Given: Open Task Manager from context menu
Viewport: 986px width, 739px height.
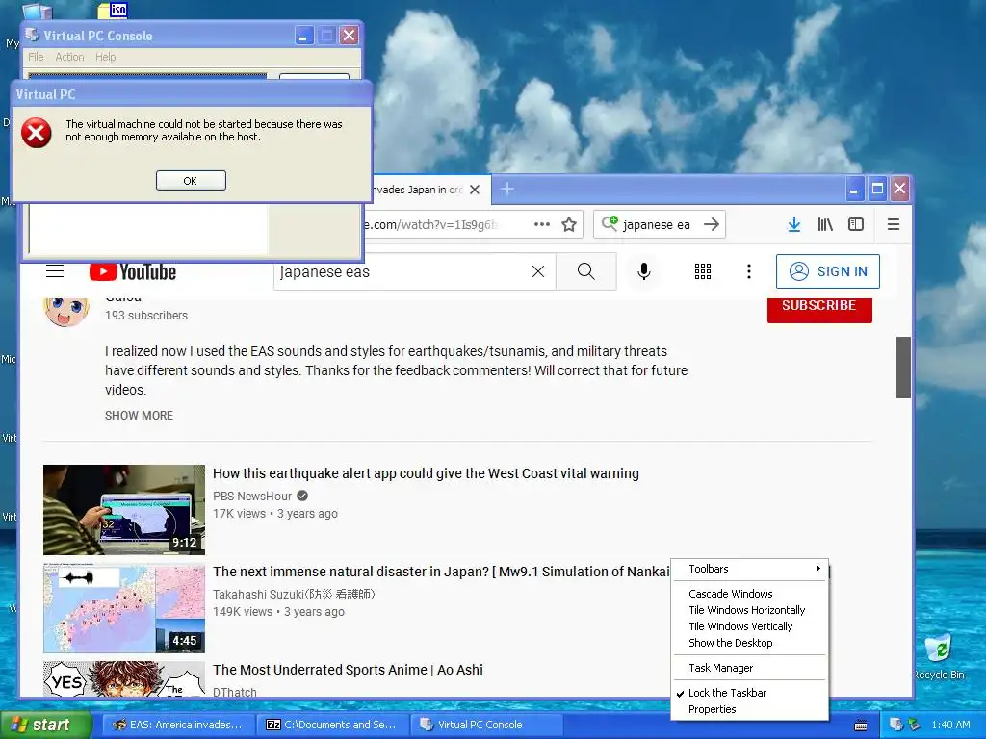Looking at the screenshot, I should tap(749, 668).
